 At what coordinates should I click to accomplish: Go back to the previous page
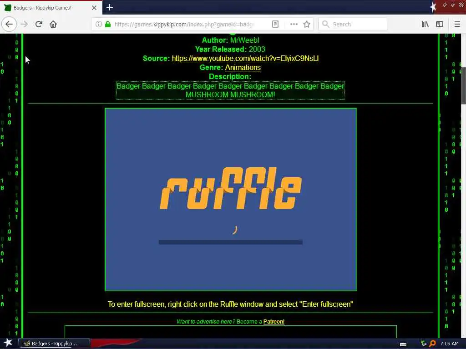[9, 24]
